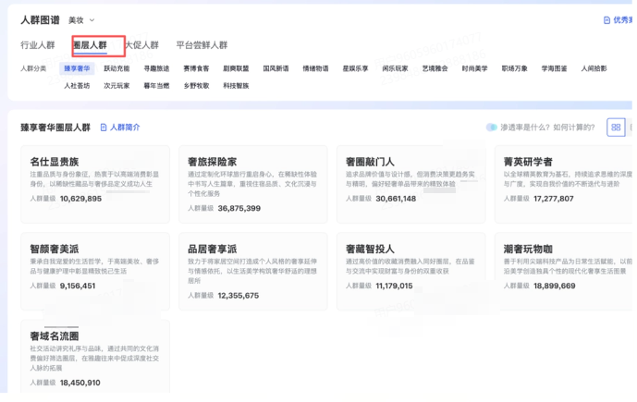Open the 奢旅探险家 audience card

tap(252, 184)
